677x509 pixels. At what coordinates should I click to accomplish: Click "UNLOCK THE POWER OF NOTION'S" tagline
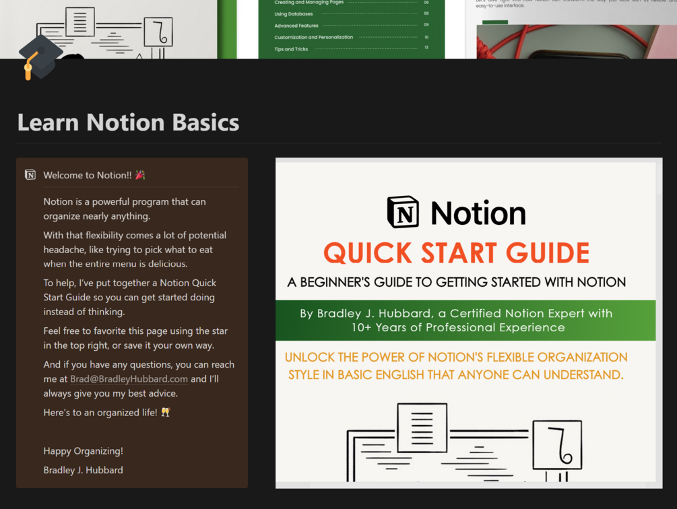456,366
